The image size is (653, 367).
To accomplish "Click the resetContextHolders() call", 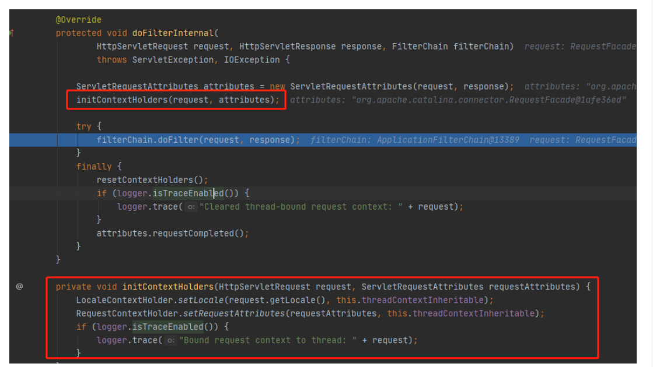I will coord(152,180).
